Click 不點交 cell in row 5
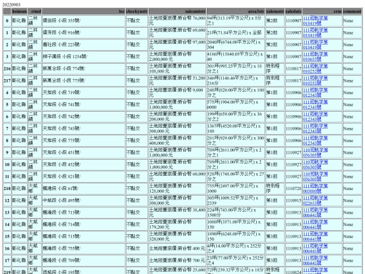The image size is (365, 274). (x=137, y=105)
